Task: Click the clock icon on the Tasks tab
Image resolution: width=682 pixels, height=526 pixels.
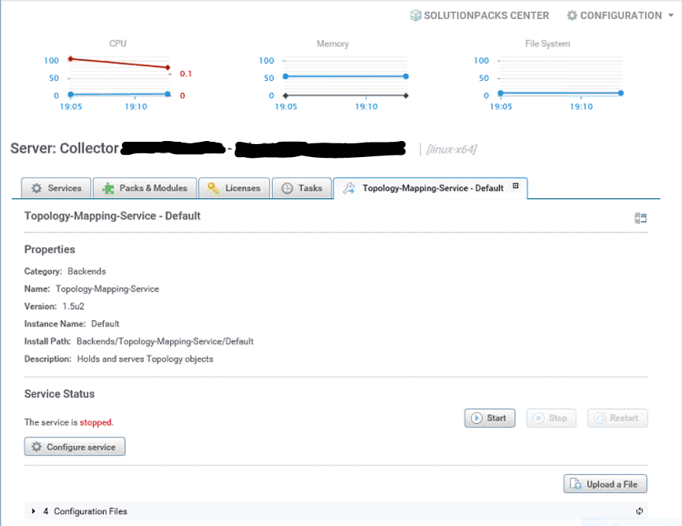Action: (x=287, y=188)
